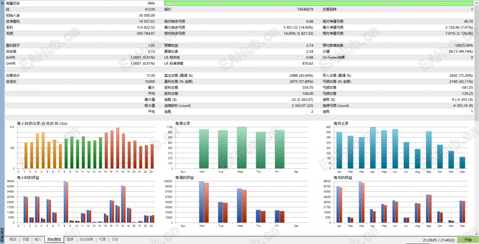479x244 pixels.
Task: Click the 卖出交易 (赢得 %) value 2488 (42.64%)
Action: [301, 75]
